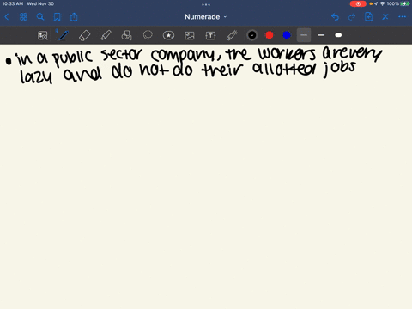Open the Elements sticker tool
This screenshot has width=412, height=309.
click(168, 35)
